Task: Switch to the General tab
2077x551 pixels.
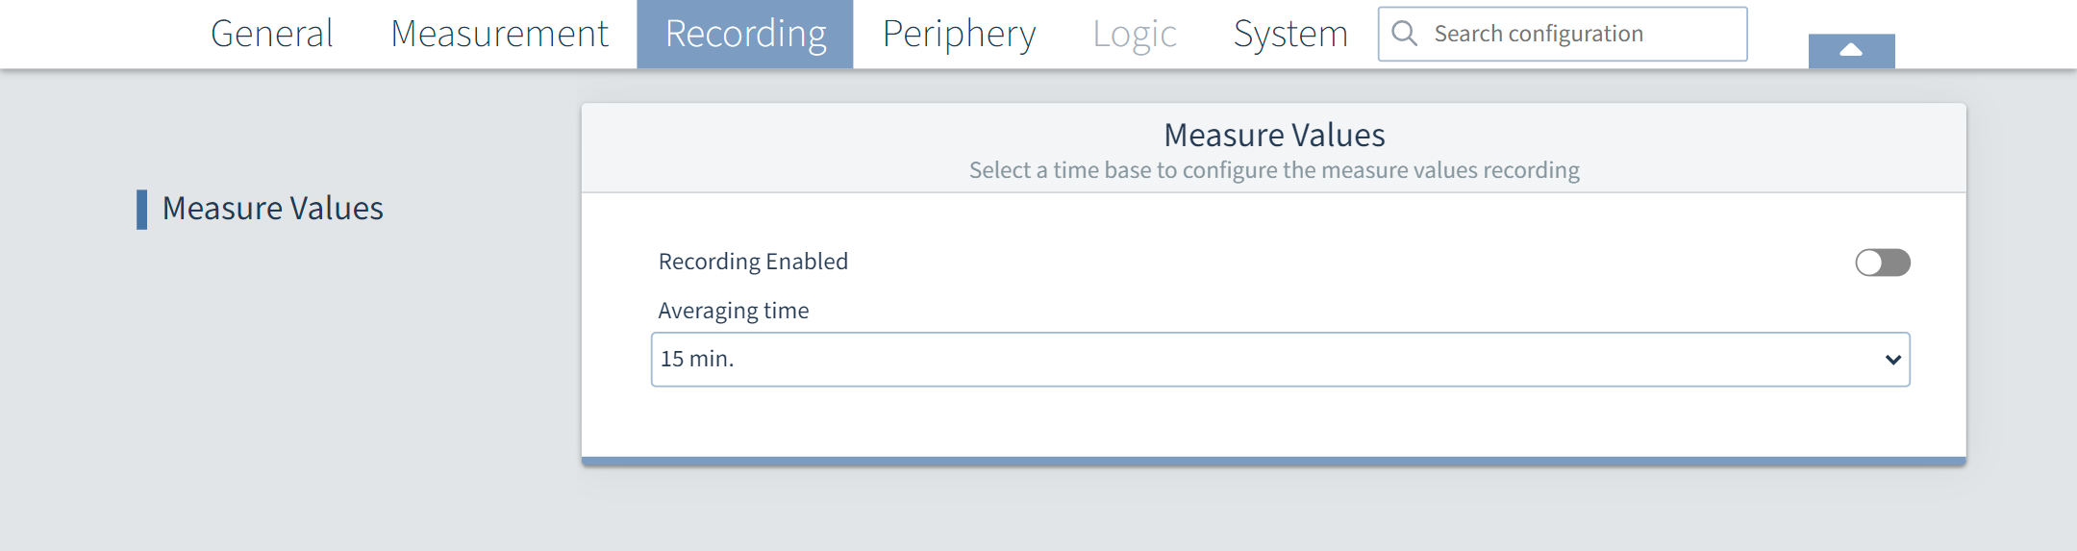Action: (272, 34)
